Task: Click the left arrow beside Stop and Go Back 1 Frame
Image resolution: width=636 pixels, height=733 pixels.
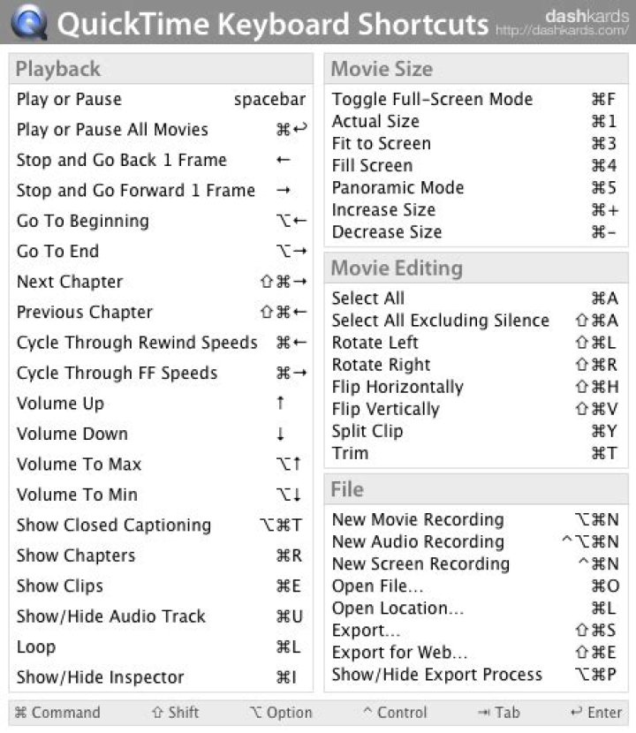Action: click(x=284, y=160)
